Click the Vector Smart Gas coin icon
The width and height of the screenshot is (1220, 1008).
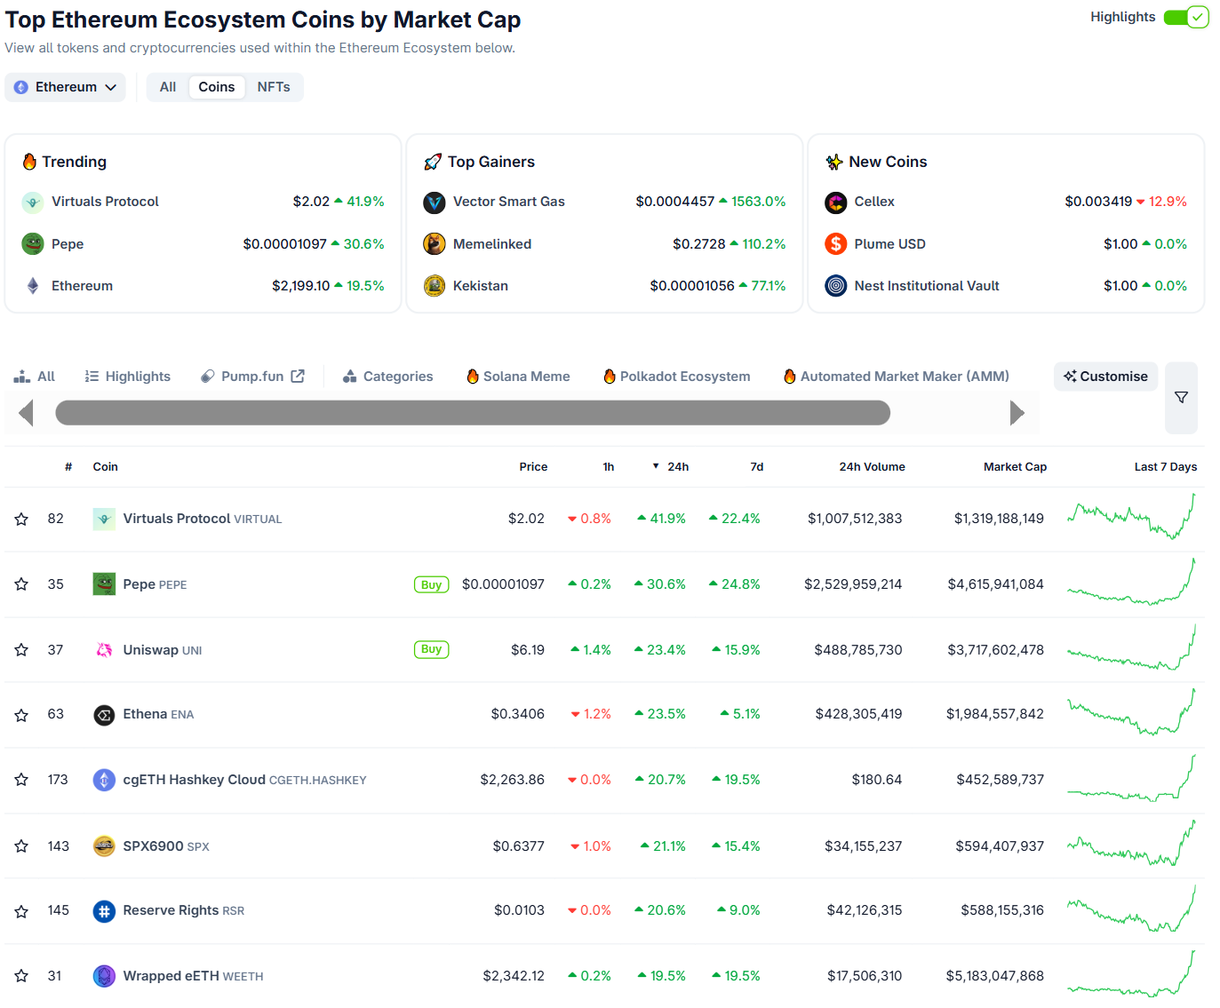[435, 202]
